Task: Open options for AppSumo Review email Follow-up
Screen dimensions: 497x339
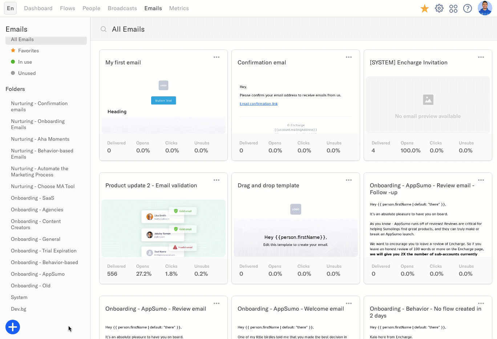Action: click(481, 180)
